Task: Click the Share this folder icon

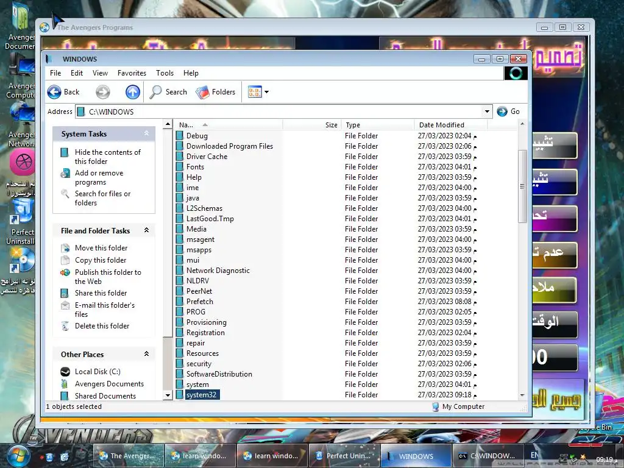Action: click(x=65, y=293)
